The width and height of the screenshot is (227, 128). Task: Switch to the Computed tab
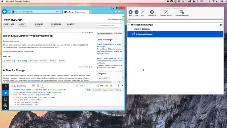click(97, 90)
